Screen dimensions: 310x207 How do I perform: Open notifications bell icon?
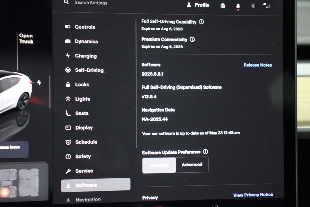pyautogui.click(x=238, y=6)
